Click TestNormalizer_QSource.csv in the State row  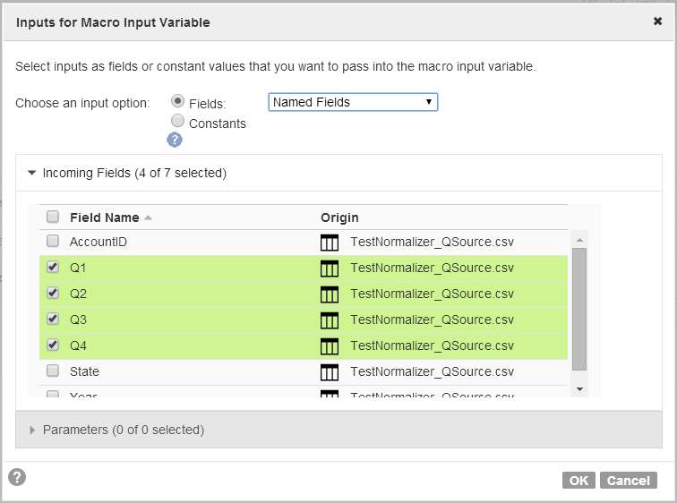(433, 371)
